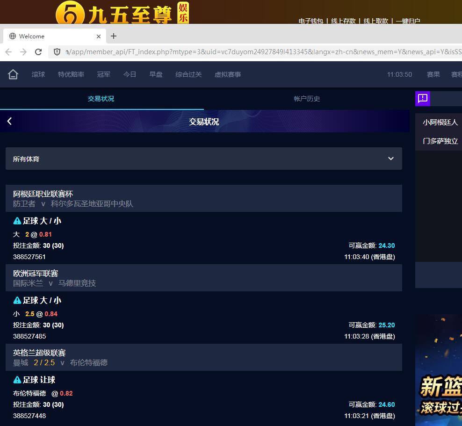Select 小阿根廷人 in the side panel

coord(440,122)
